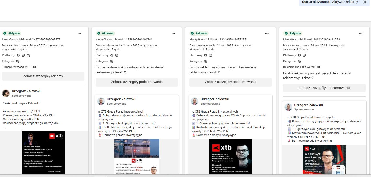Screen dimensions: 371x177
Task: Open Grzegorz Zalewski profile name on ad 1334958841497292
Action: pyautogui.click(x=215, y=99)
